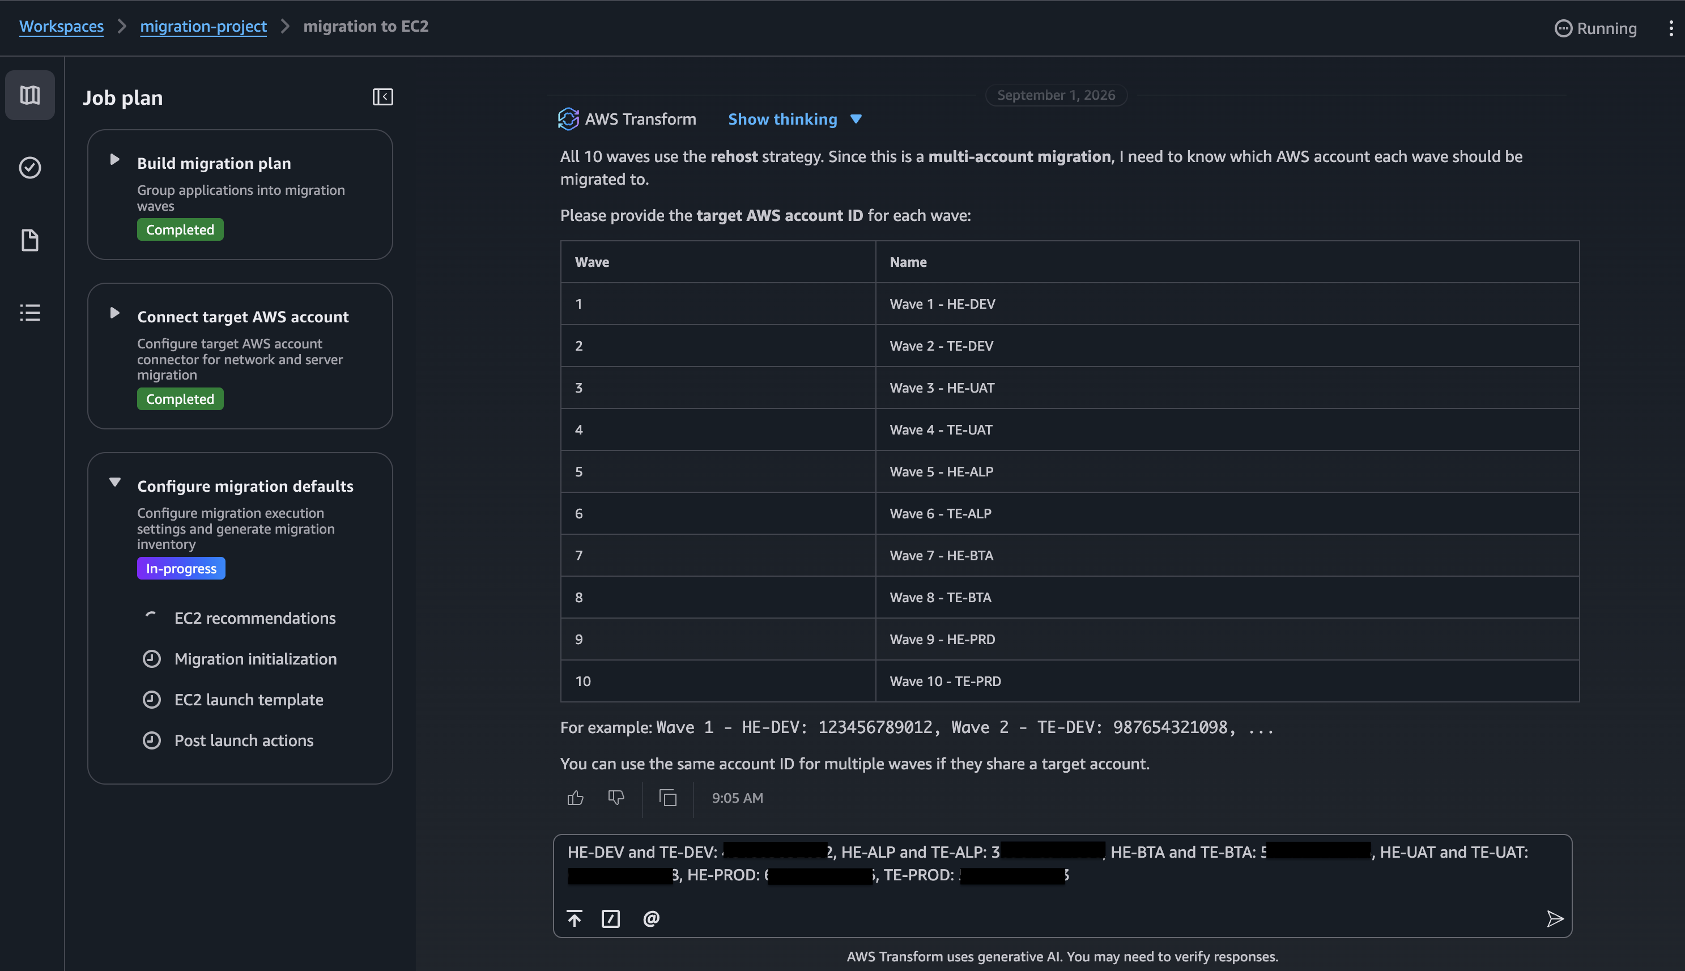Click the Wave 10 - TE-PRD cell
Viewport: 1685px width, 971px height.
(1227, 682)
